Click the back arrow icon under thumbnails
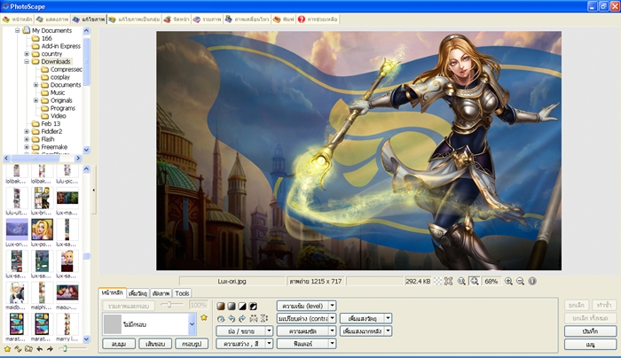 [x=39, y=349]
